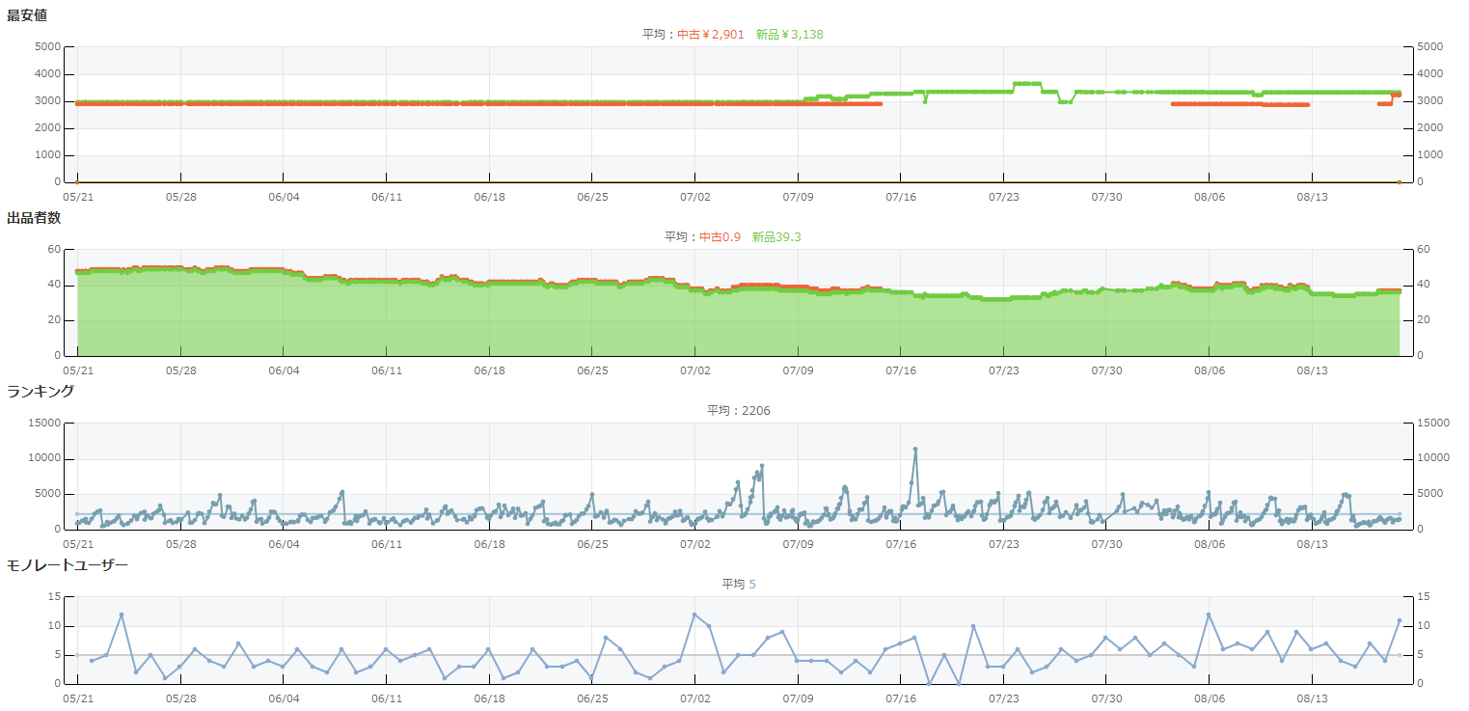The image size is (1469, 711).
Task: Click the 05/28 date under the 最安値 chart
Action: pos(180,197)
